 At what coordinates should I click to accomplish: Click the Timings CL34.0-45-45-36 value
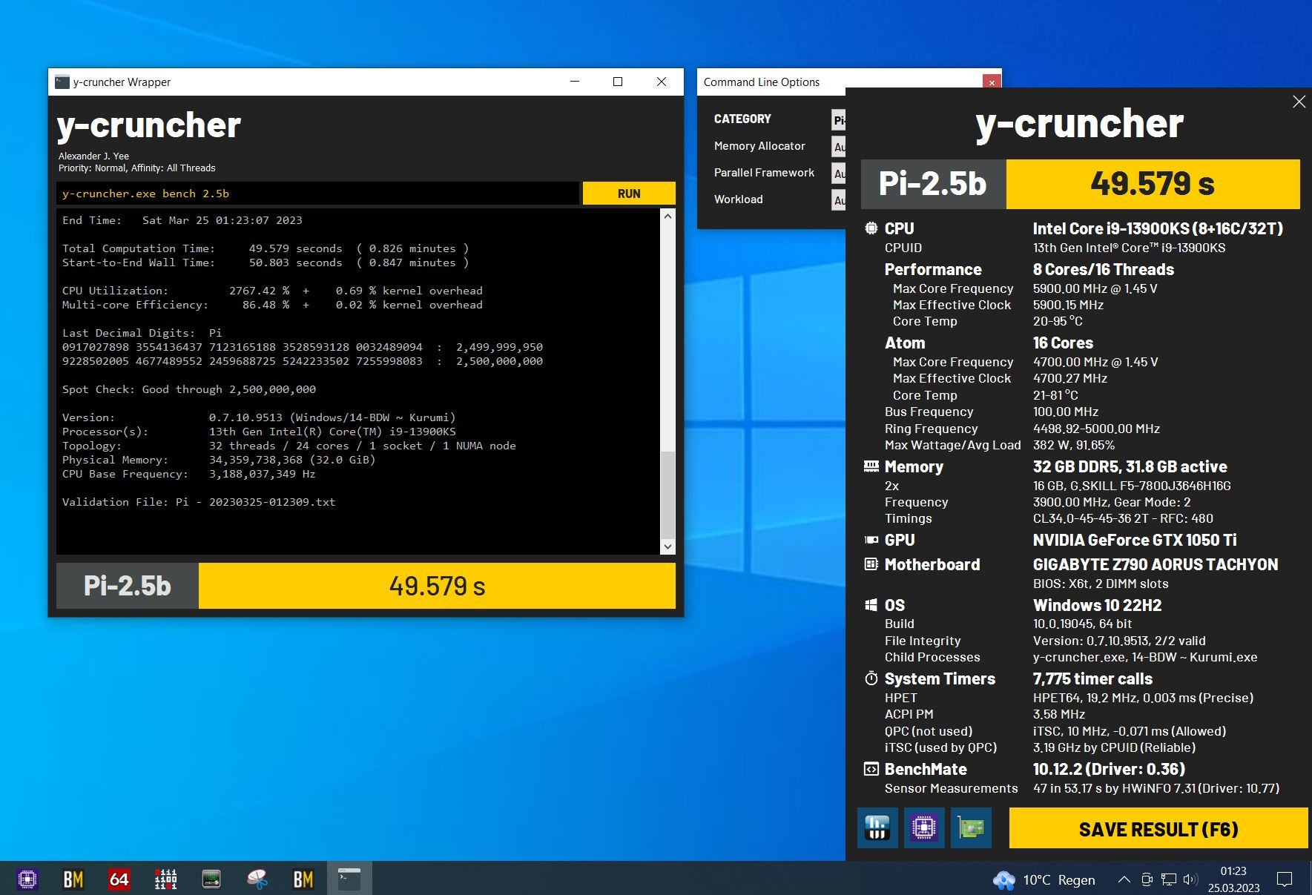[x=1123, y=518]
